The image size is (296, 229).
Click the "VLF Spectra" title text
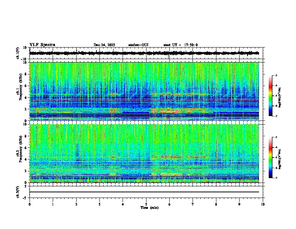42,45
